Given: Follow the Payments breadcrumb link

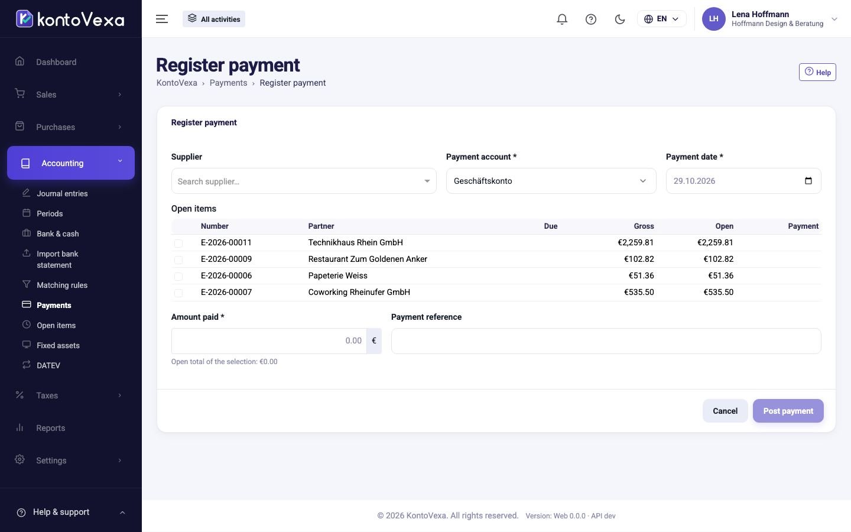Looking at the screenshot, I should coord(228,83).
